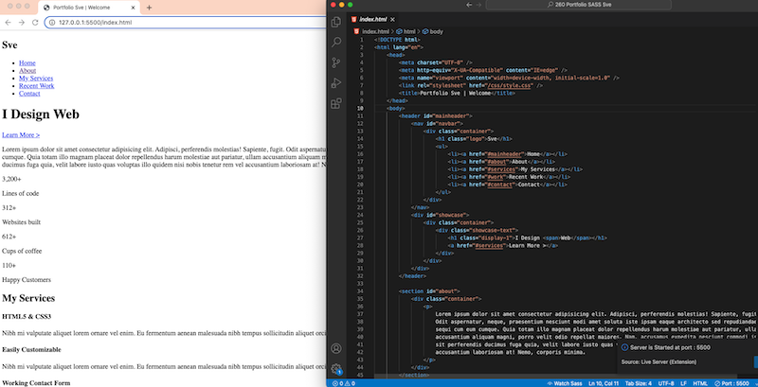Go forward in the browser
This screenshot has width=758, height=387.
click(x=21, y=23)
